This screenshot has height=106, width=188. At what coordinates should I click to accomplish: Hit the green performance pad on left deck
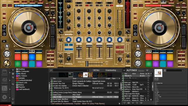[x=18, y=64]
